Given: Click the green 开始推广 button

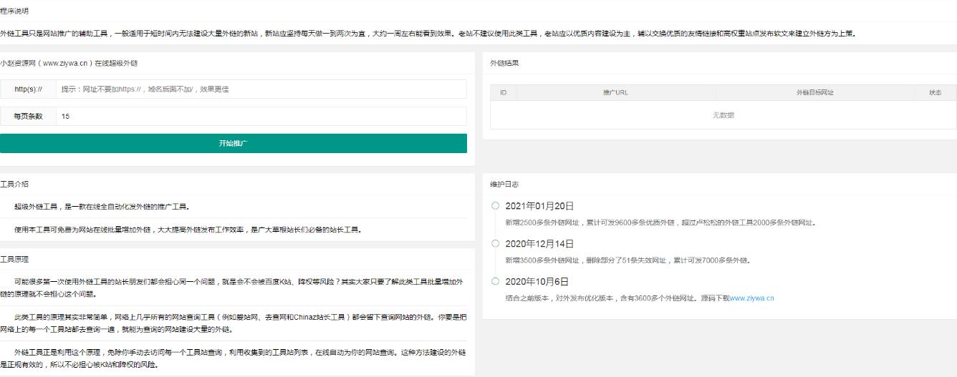Looking at the screenshot, I should tap(234, 143).
